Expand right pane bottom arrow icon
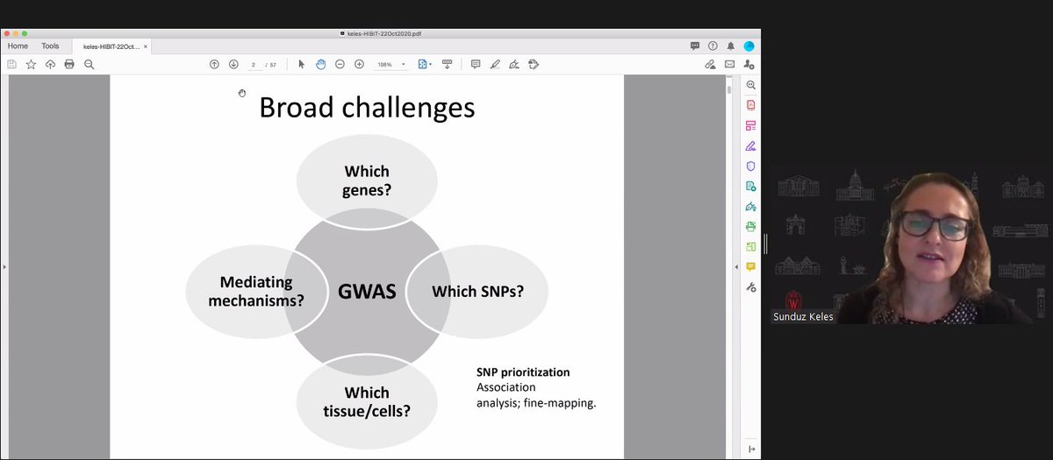Image resolution: width=1053 pixels, height=460 pixels. [751, 449]
